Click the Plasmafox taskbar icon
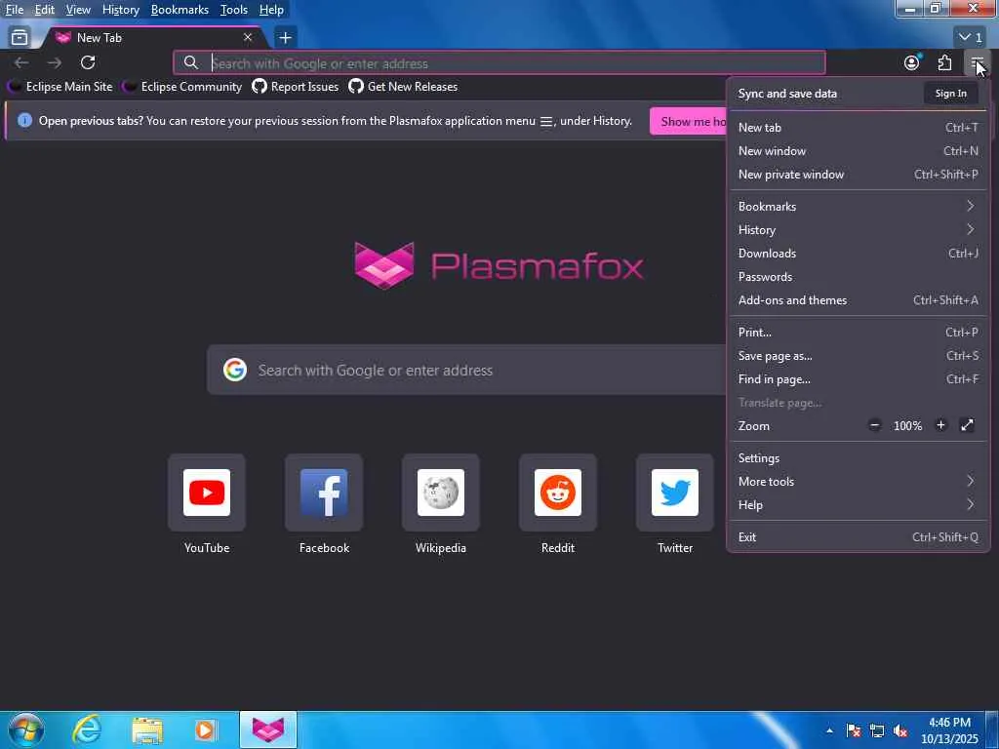The height and width of the screenshot is (749, 999). [268, 729]
